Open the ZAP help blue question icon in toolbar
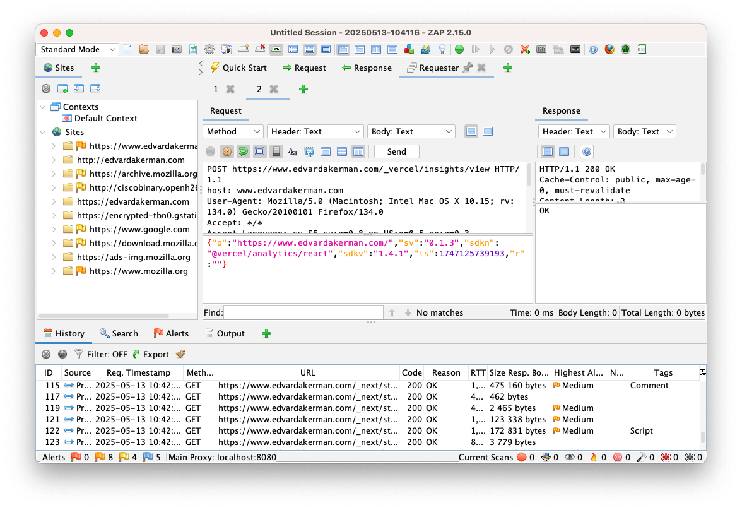The width and height of the screenshot is (742, 510). pyautogui.click(x=593, y=49)
